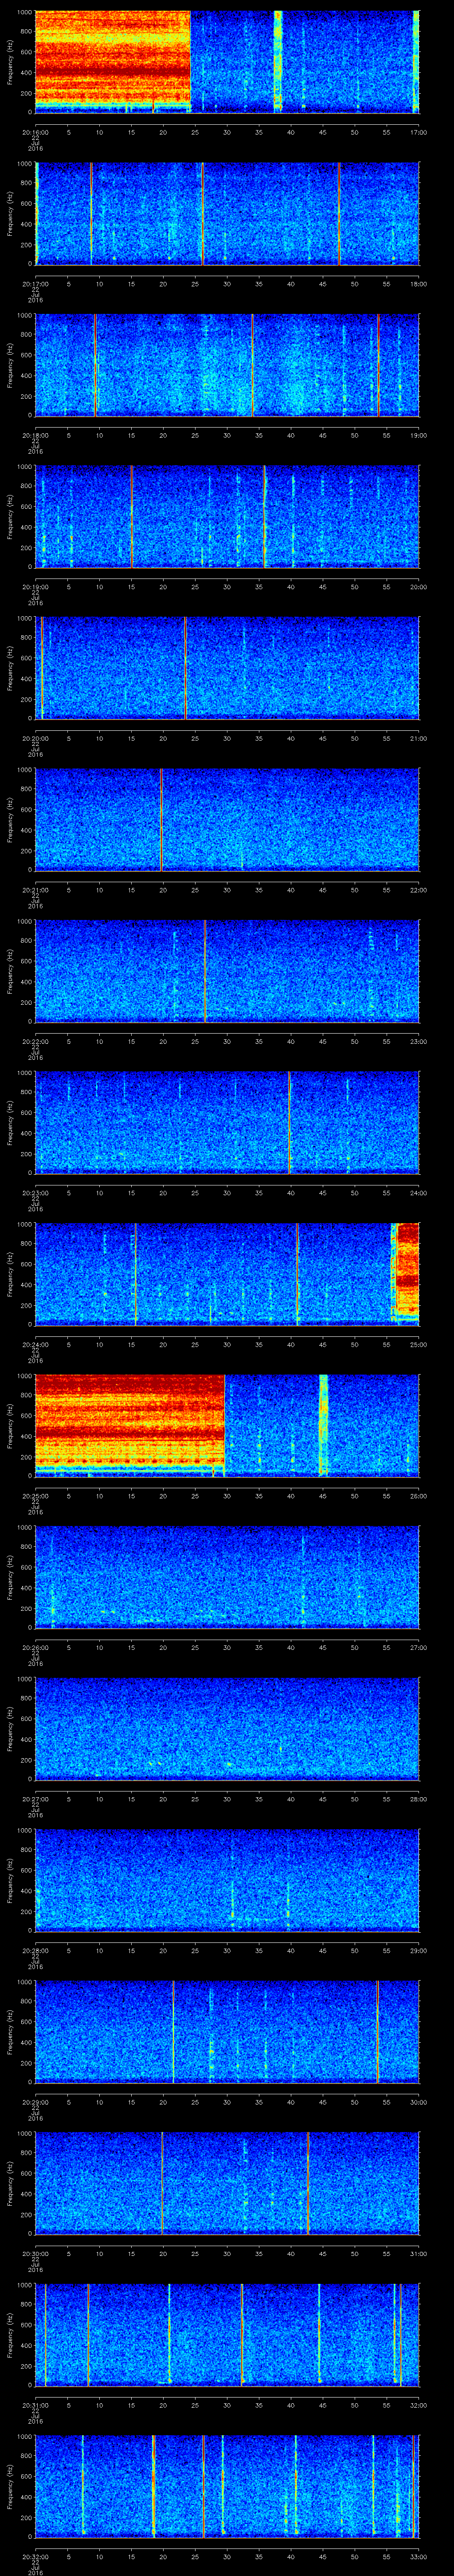Click the red line near 34 s in the 20:18:00 panel
Image resolution: width=454 pixels, height=2576 pixels.
click(252, 364)
